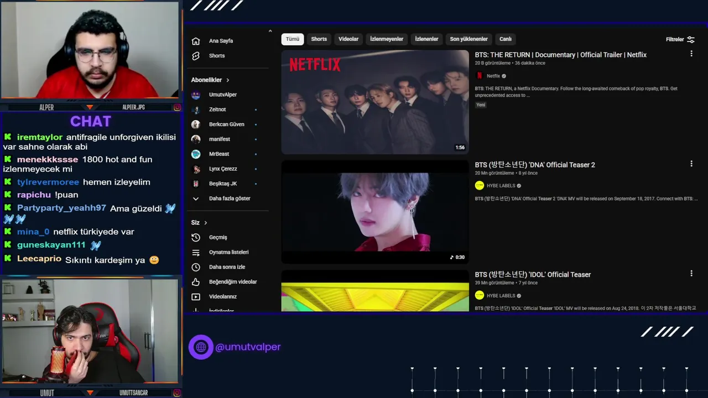Select the Videolar filter chip

pyautogui.click(x=348, y=39)
